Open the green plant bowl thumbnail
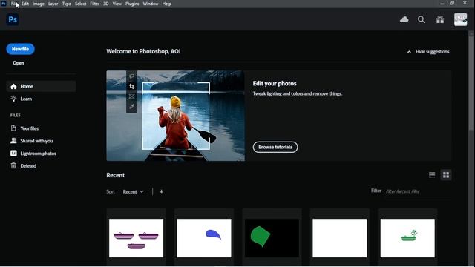Viewport: 475px width, 267px height. [407, 238]
